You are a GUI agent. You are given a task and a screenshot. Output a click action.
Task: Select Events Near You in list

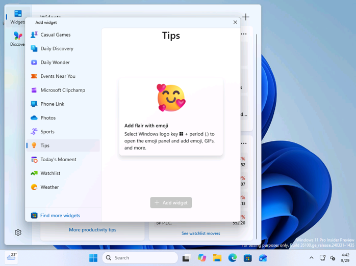[63, 76]
